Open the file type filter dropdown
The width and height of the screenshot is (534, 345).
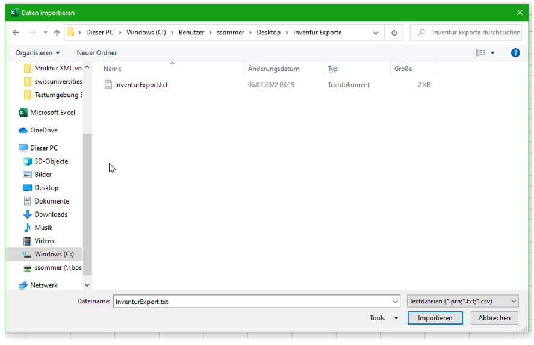click(462, 301)
